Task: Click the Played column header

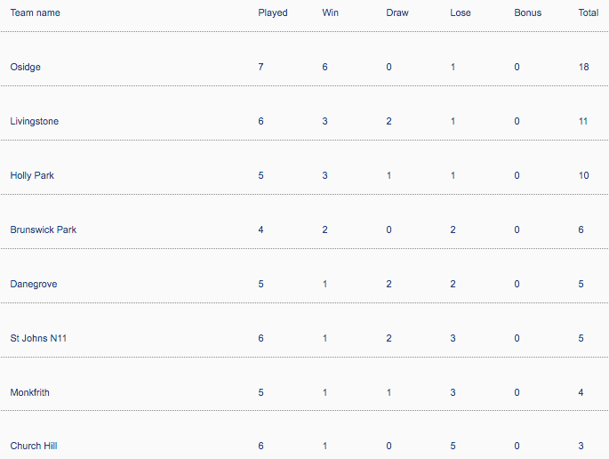Action: (x=273, y=13)
